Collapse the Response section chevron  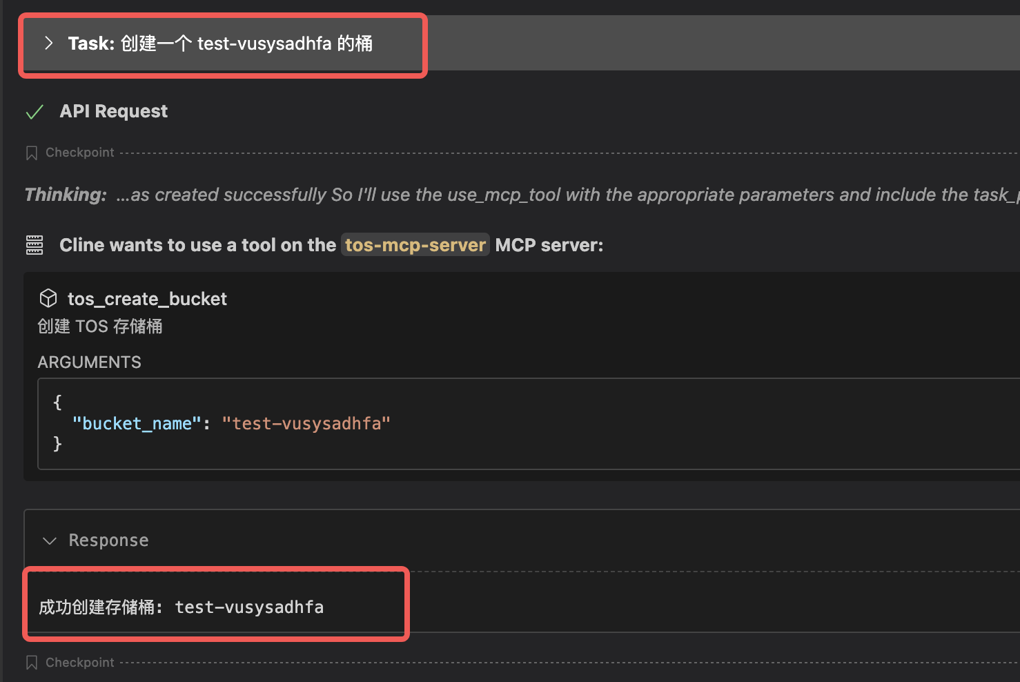(x=50, y=540)
